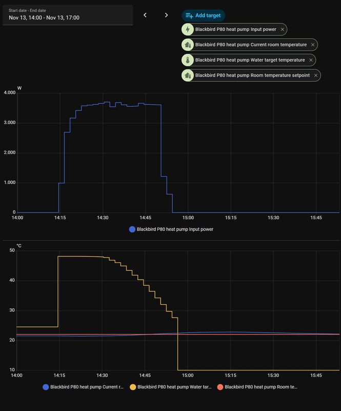
Task: Remove Water target temperature target
Action: pos(311,60)
